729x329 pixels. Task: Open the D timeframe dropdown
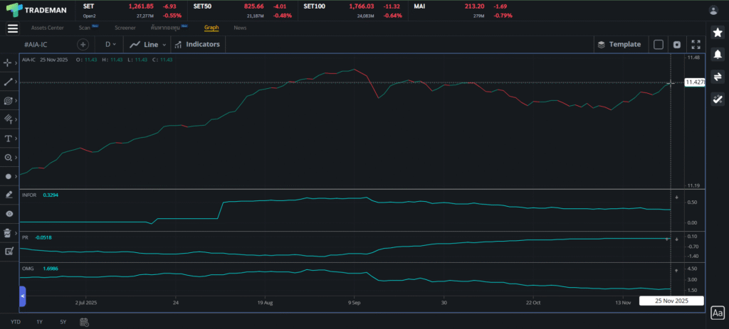click(x=112, y=44)
